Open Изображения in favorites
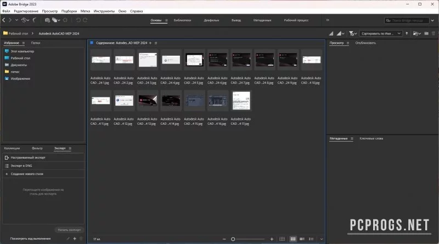This screenshot has height=244, width=439. point(20,78)
